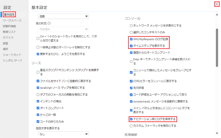Toggle コンソールで類似したメッセージをグループ化する

coord(131,72)
